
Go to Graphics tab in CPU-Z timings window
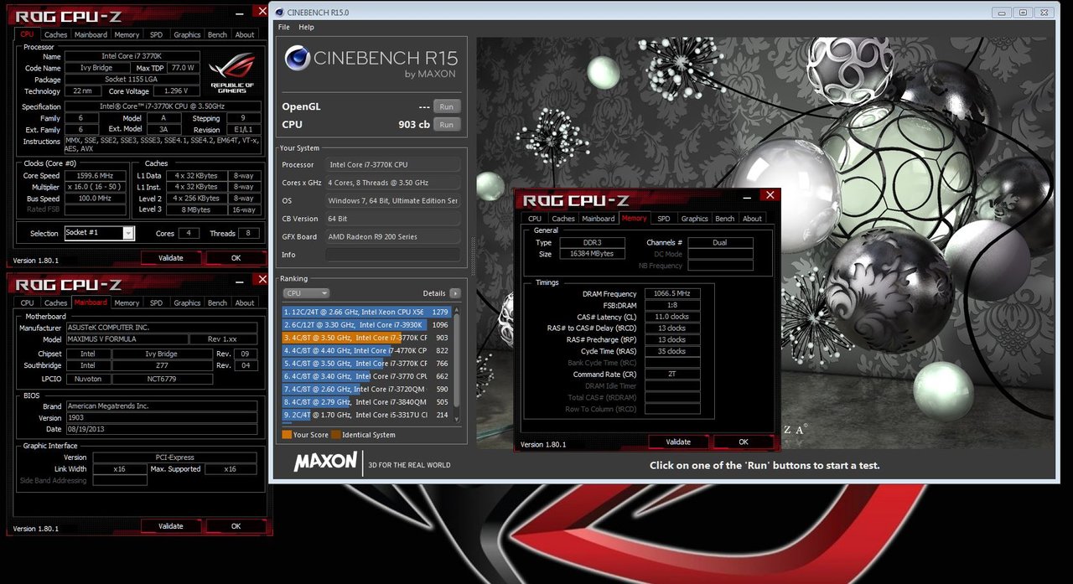(x=694, y=218)
